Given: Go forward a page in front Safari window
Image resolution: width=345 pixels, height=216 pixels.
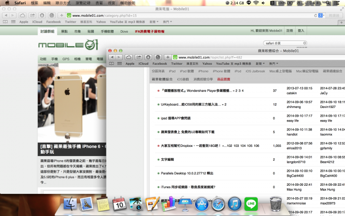Looking at the screenshot, I should tap(119, 57).
